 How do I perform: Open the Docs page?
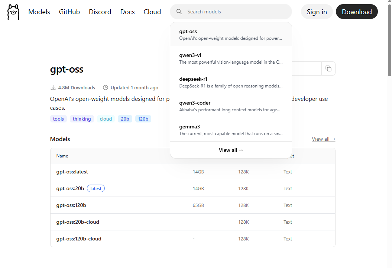click(x=127, y=12)
